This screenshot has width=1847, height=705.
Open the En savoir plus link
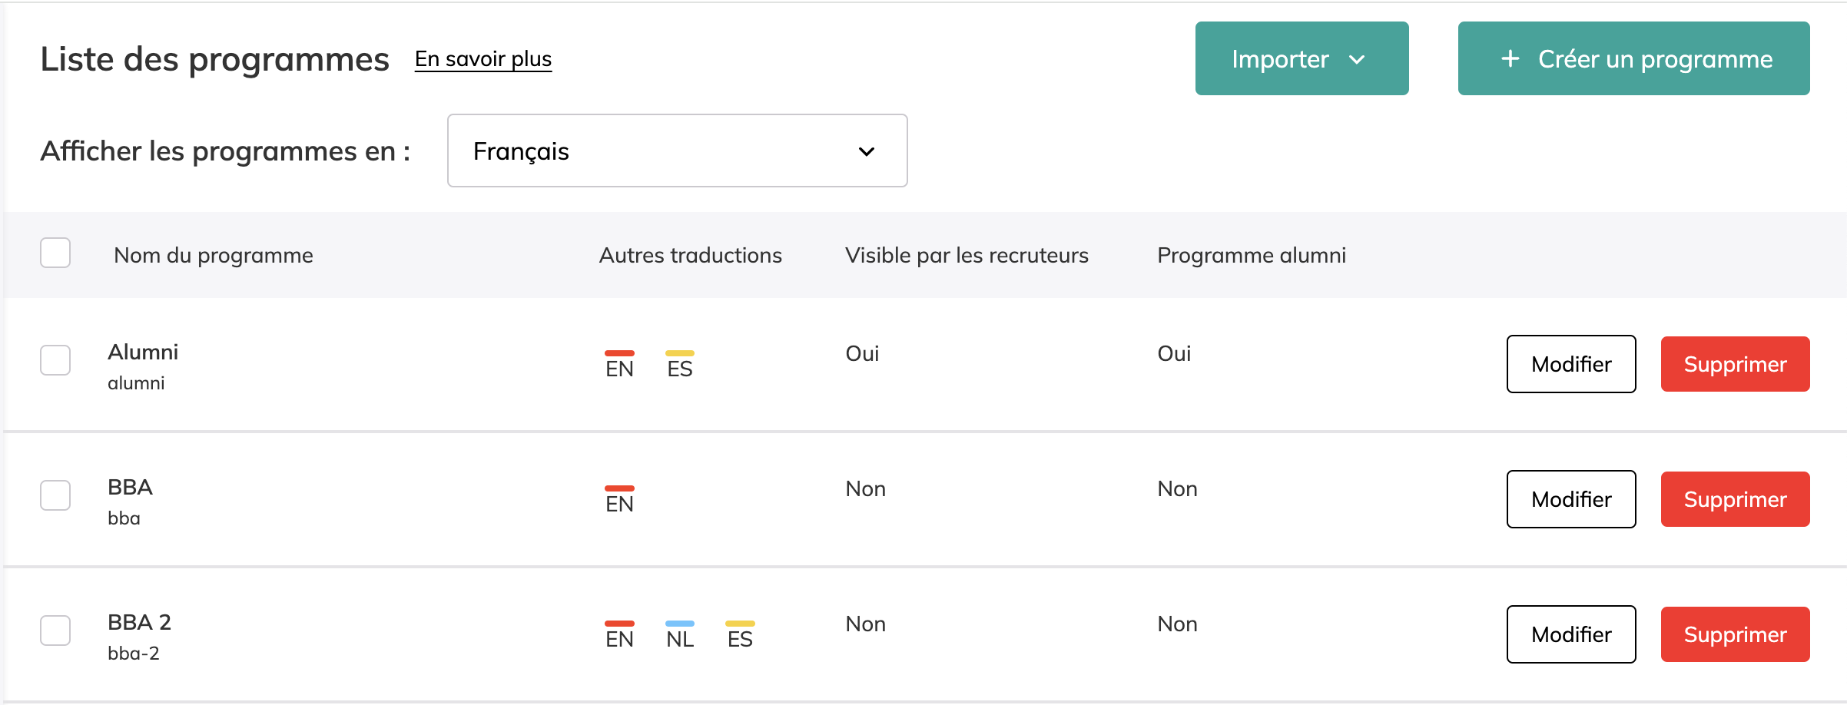pos(483,59)
